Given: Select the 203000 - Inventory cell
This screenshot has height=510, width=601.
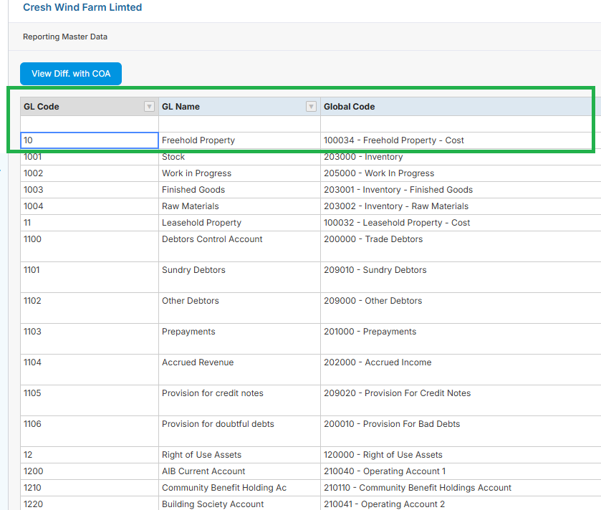Looking at the screenshot, I should (x=461, y=157).
